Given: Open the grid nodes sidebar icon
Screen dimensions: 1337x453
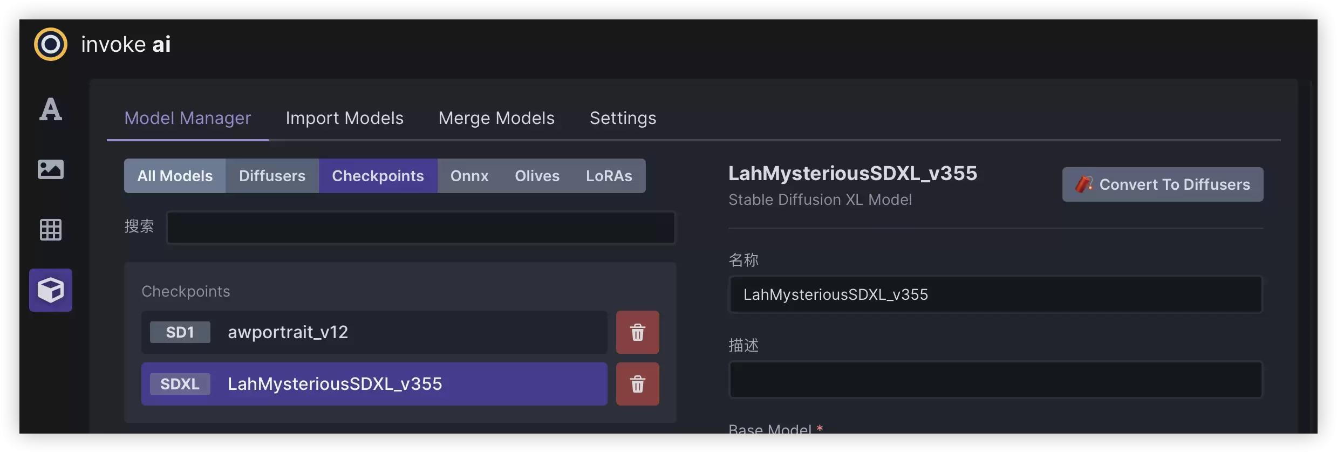Looking at the screenshot, I should pyautogui.click(x=51, y=230).
